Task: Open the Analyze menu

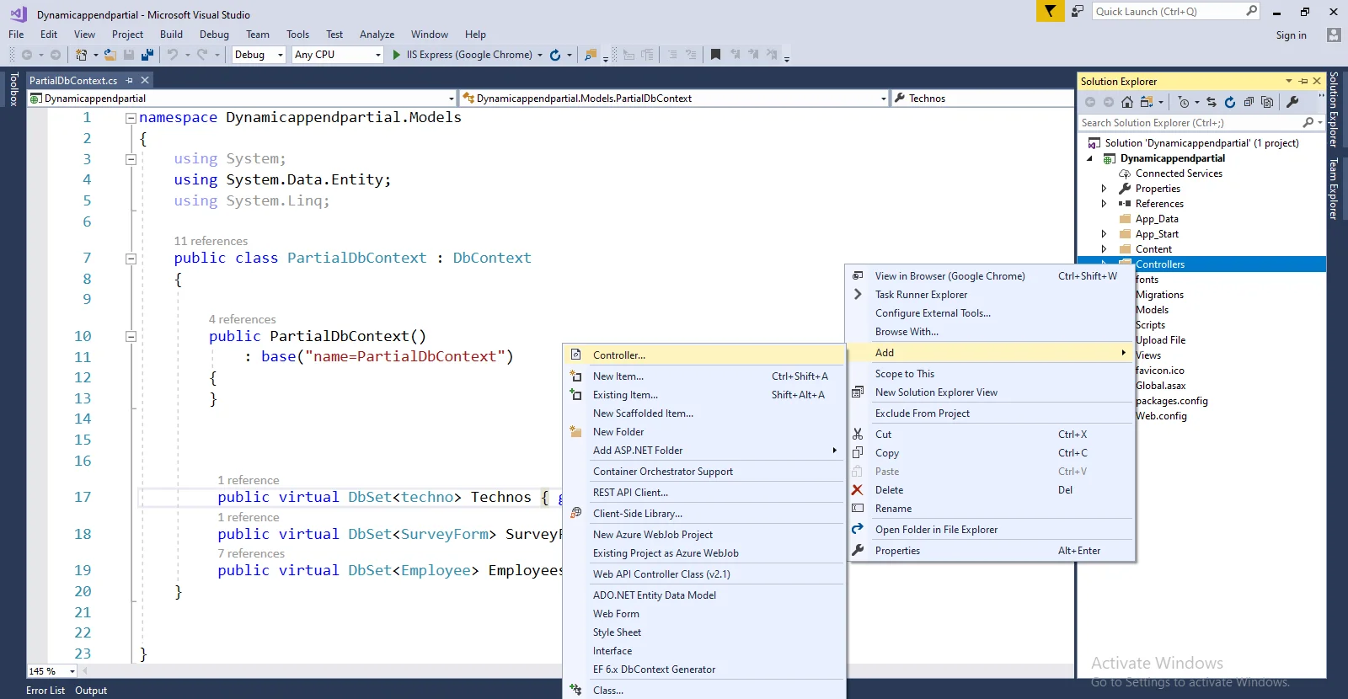Action: [x=377, y=35]
